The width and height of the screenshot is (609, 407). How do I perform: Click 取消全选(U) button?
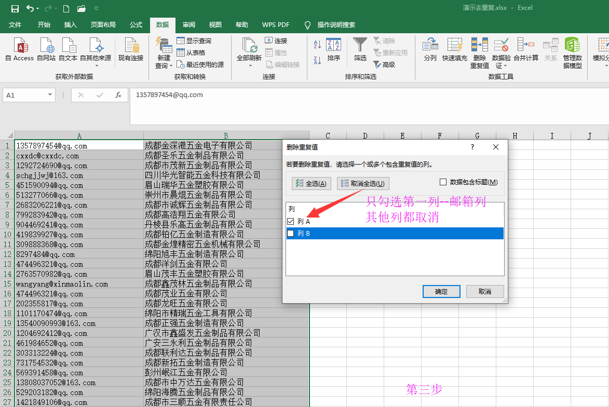pyautogui.click(x=363, y=183)
